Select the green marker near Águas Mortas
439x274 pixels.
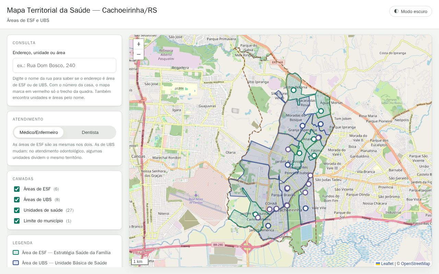tap(321, 111)
